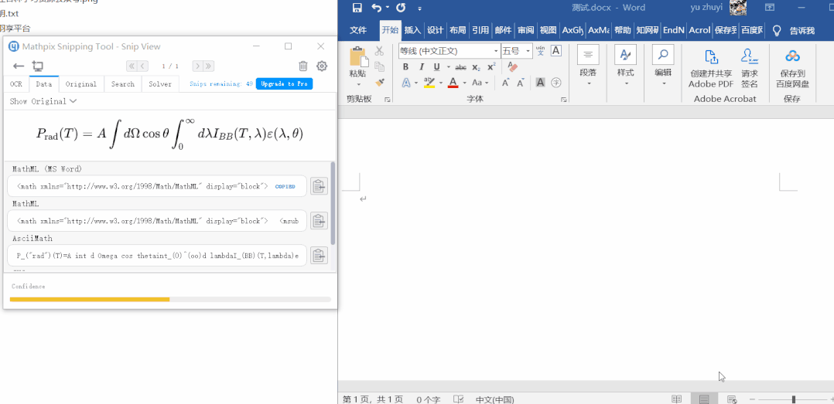This screenshot has width=834, height=404.
Task: Open underline style dropdown arrow
Action: pyautogui.click(x=448, y=67)
